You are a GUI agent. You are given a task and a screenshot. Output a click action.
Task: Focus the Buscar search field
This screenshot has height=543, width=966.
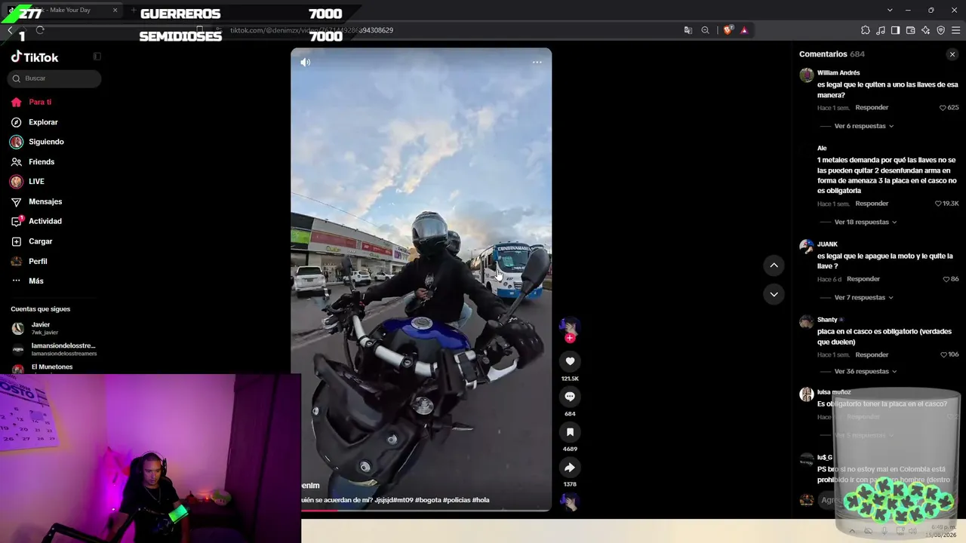pyautogui.click(x=54, y=78)
